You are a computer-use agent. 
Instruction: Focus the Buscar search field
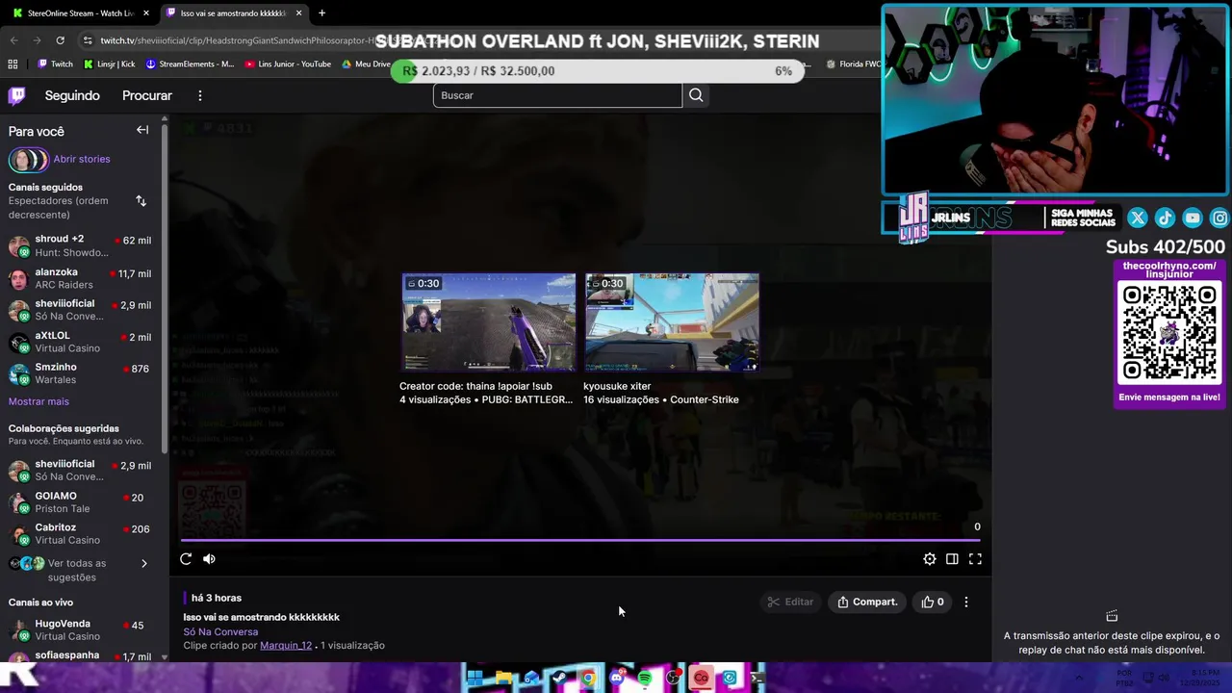tap(557, 95)
